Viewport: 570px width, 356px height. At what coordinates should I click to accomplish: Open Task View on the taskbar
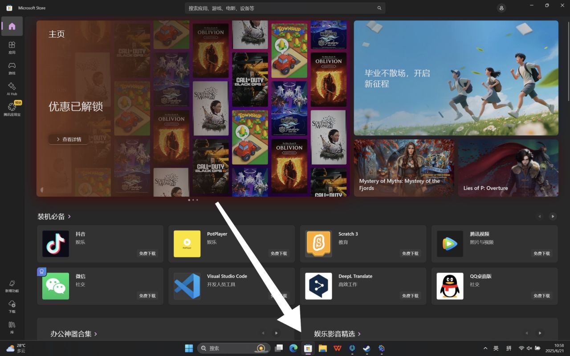[278, 348]
